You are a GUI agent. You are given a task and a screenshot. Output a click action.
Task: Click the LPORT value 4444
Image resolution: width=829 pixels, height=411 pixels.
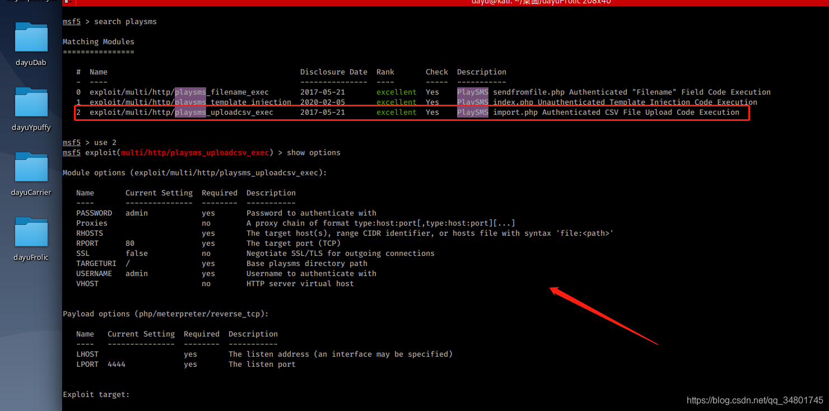tap(117, 364)
